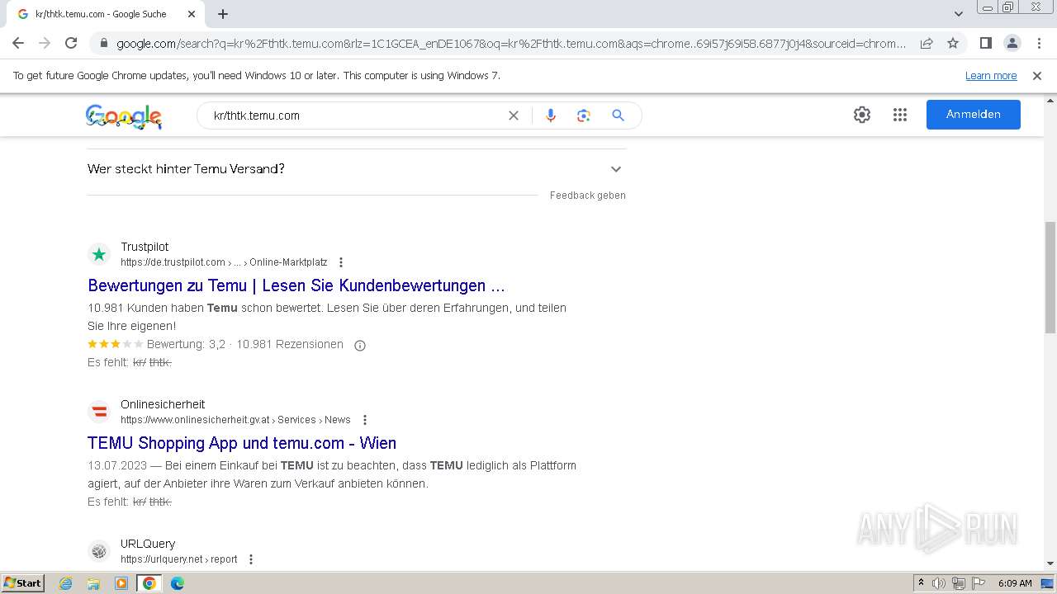Open File Explorer from taskbar
The height and width of the screenshot is (594, 1057).
coord(93,583)
